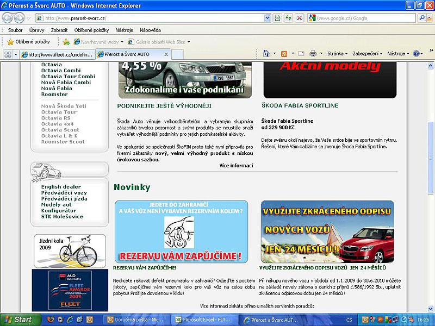Click the Oblíbené položky star button
This screenshot has height=326, width=435.
[x=29, y=42]
